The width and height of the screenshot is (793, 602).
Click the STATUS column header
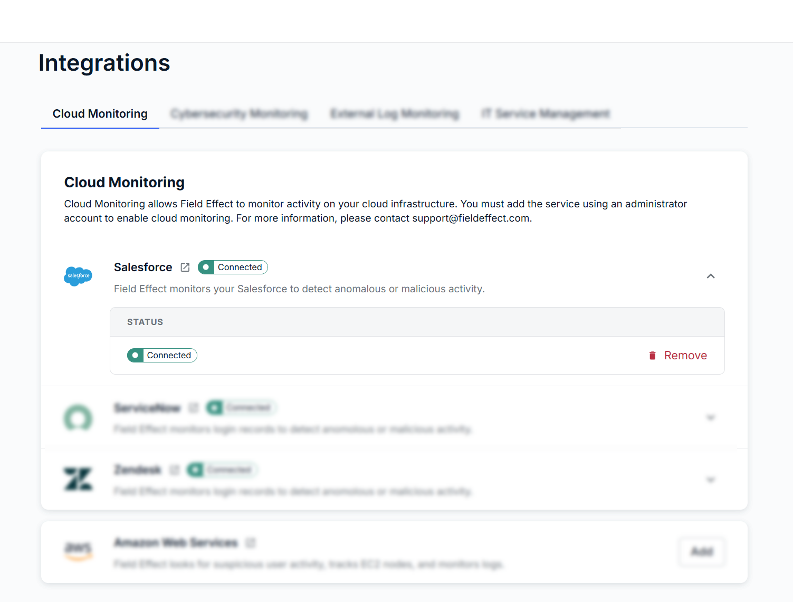[145, 322]
